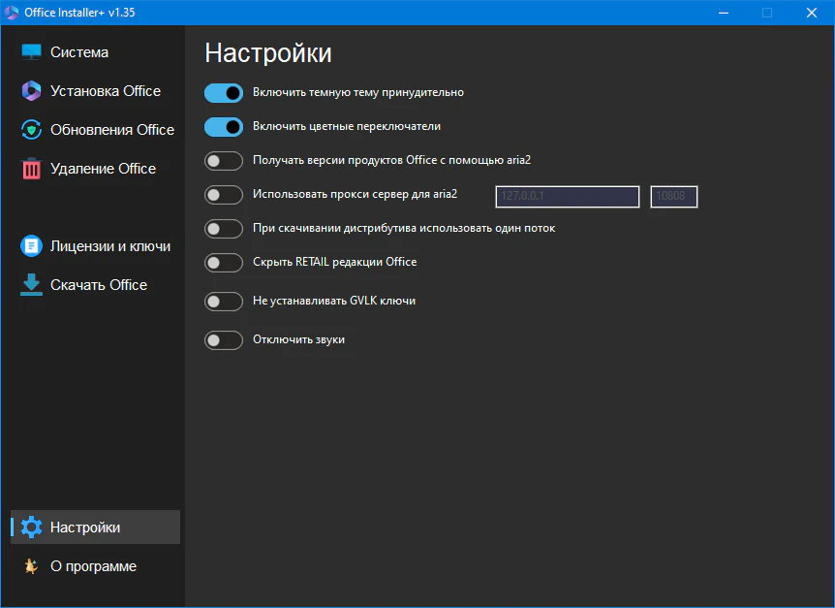Click label Отключить звуки
The image size is (835, 608).
298,339
